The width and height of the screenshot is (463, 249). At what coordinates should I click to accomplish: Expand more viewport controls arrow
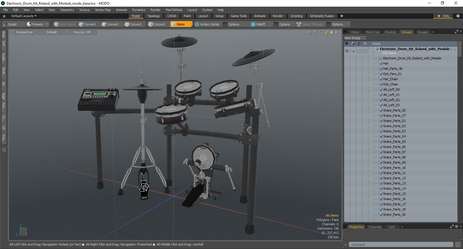pyautogui.click(x=336, y=32)
